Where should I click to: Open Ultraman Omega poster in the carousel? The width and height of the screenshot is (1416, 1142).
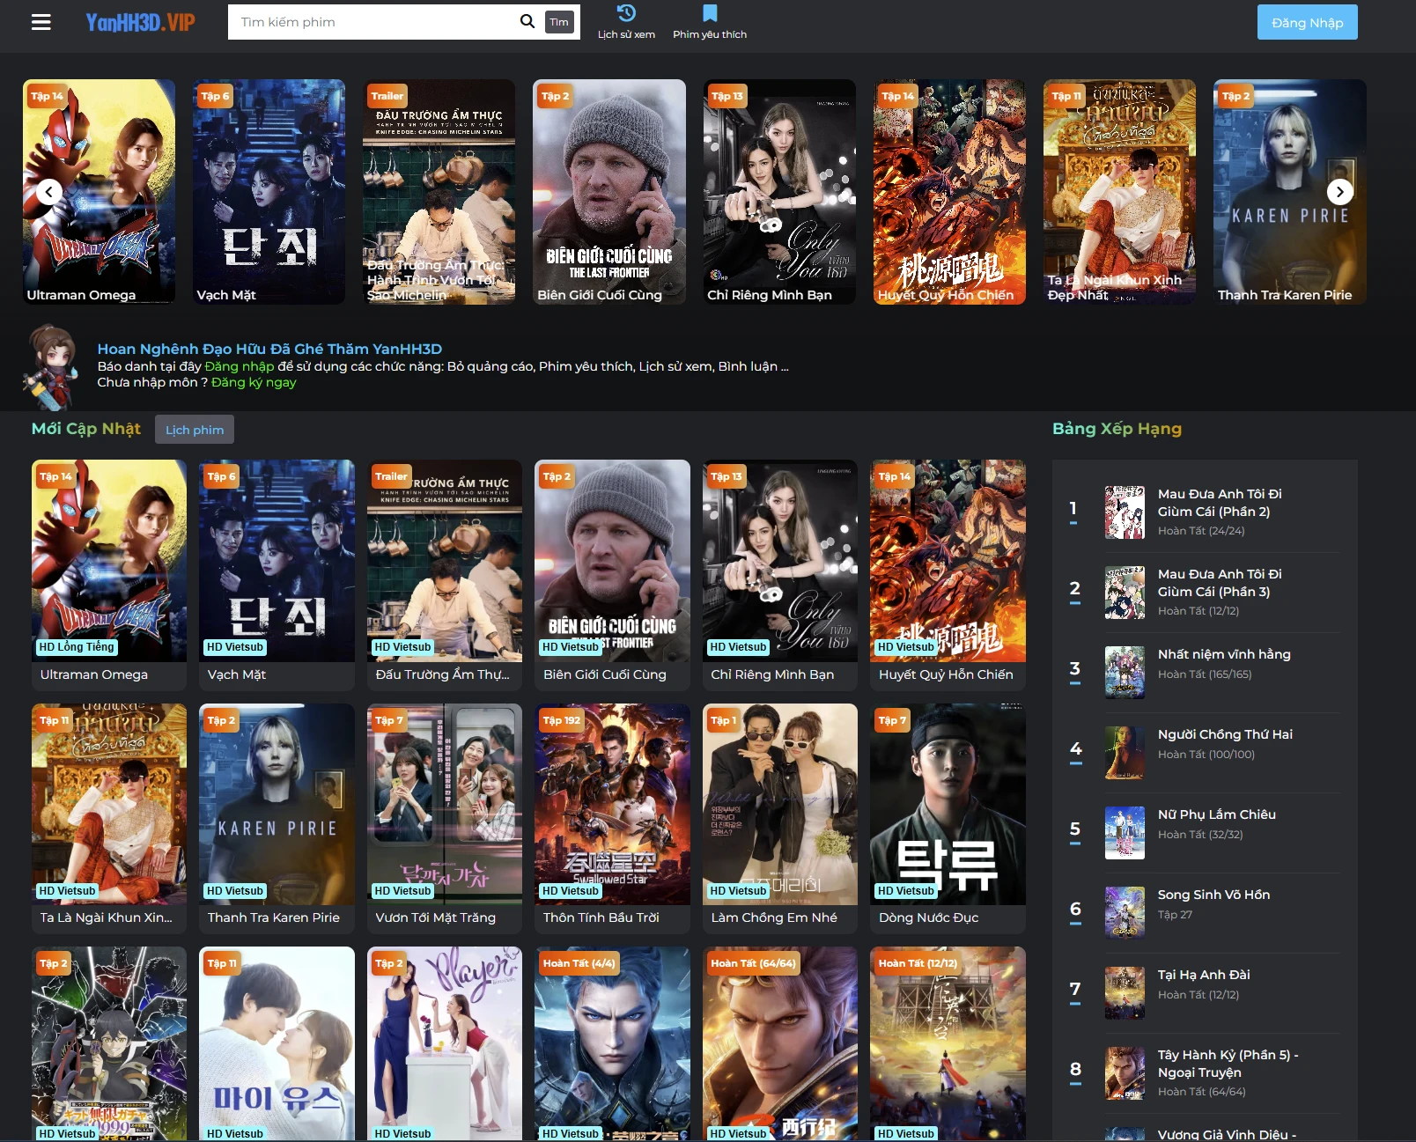(99, 192)
